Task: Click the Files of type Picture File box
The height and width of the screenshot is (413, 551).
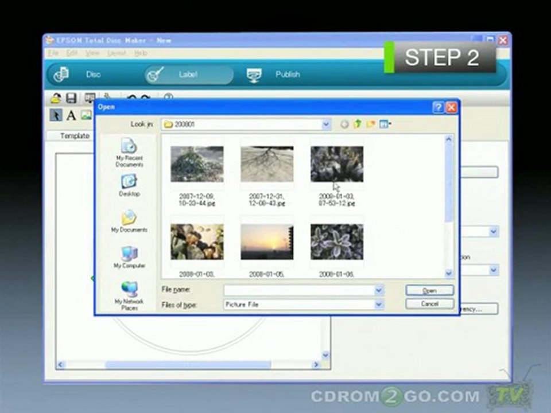Action: pyautogui.click(x=303, y=305)
